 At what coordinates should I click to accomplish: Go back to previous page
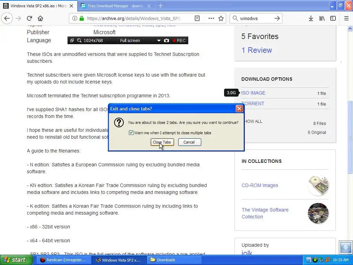(7, 18)
